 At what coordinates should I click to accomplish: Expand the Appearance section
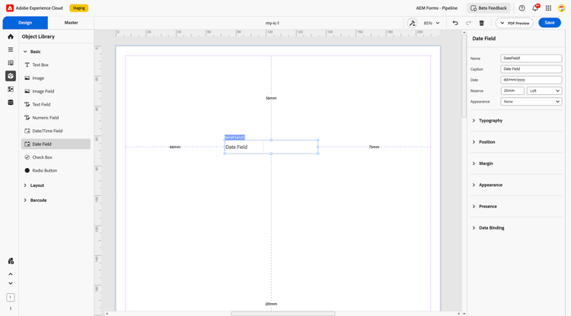pos(516,185)
